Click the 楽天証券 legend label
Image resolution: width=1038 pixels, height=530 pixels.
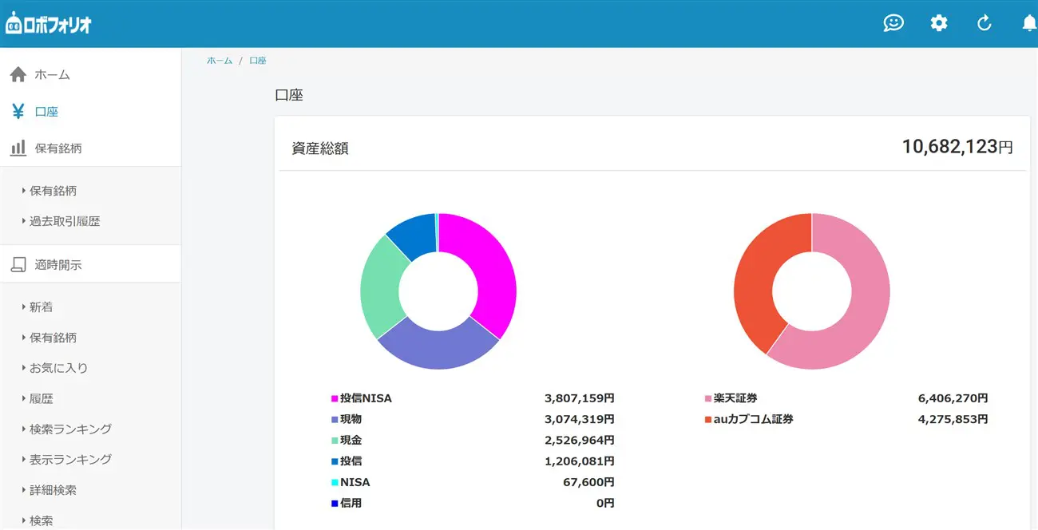point(736,398)
